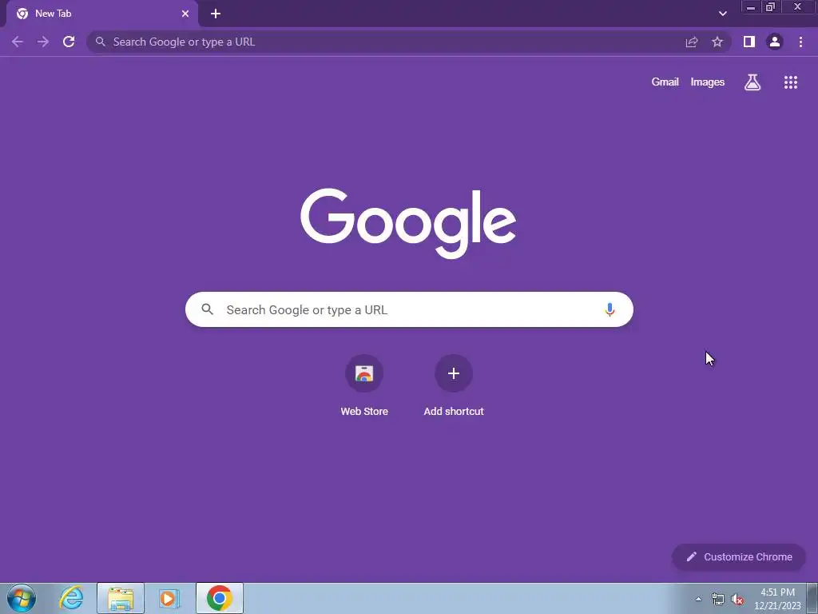The height and width of the screenshot is (614, 818).
Task: Open the Gmail link
Action: coord(665,82)
